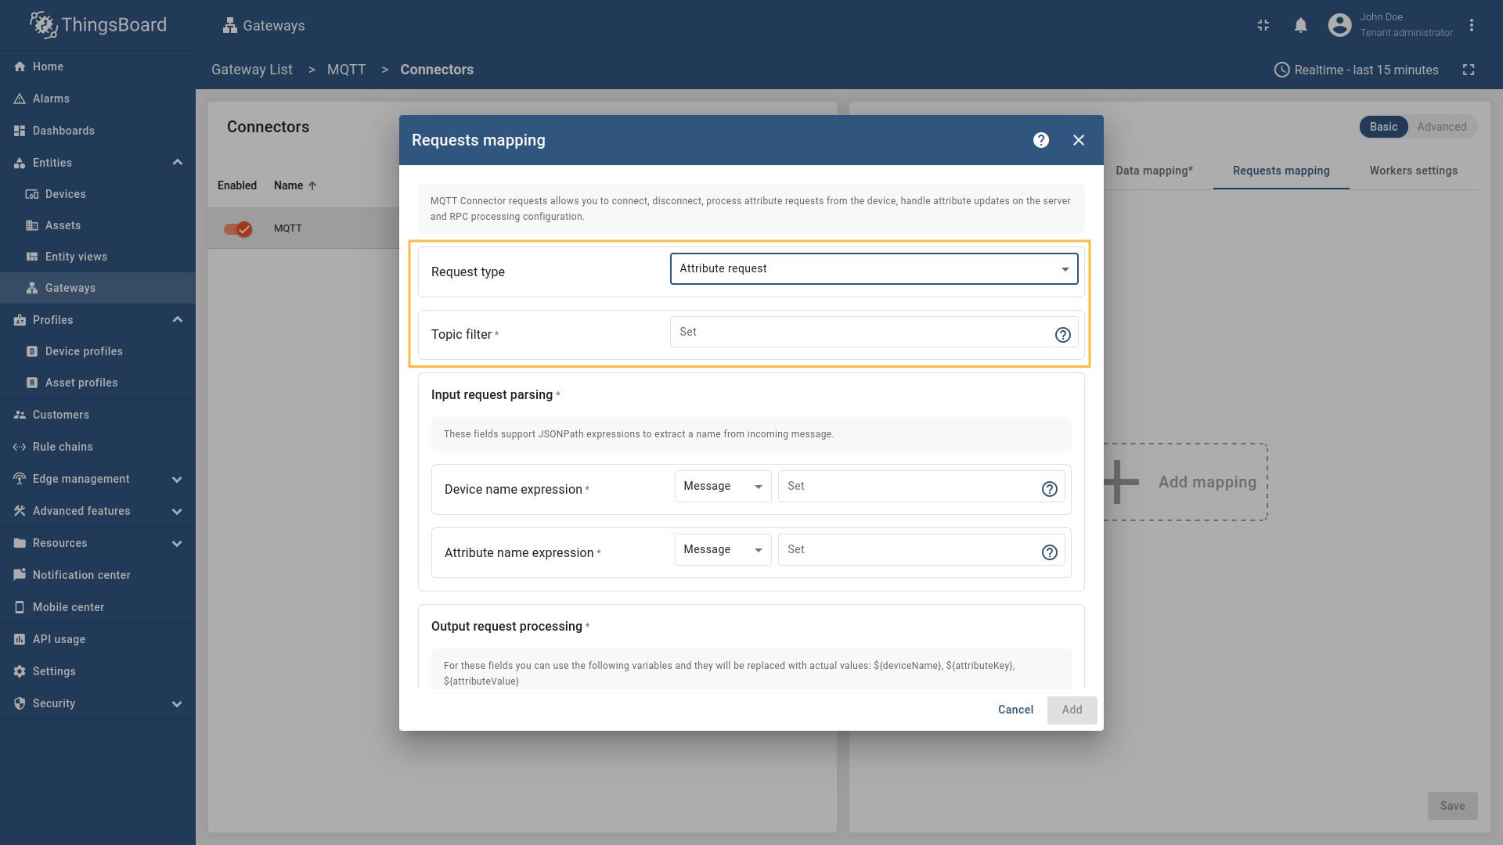Click the fullscreen icon near Realtime filter

[1469, 70]
